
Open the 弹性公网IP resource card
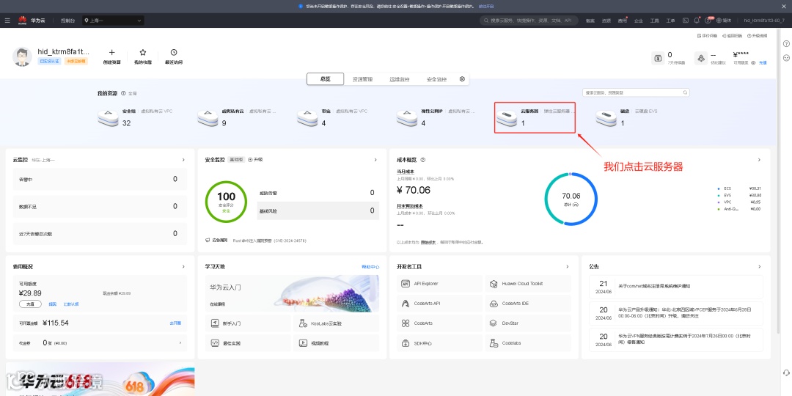pyautogui.click(x=436, y=117)
